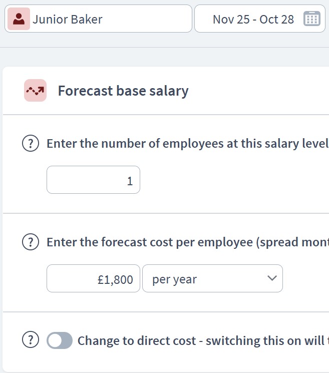The height and width of the screenshot is (373, 329).
Task: Click the red forecast trend icon
Action: (x=35, y=91)
